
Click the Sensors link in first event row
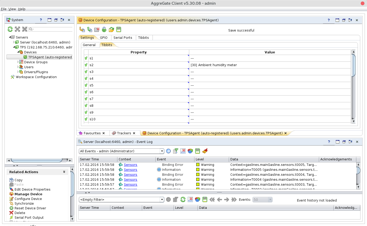(x=130, y=165)
